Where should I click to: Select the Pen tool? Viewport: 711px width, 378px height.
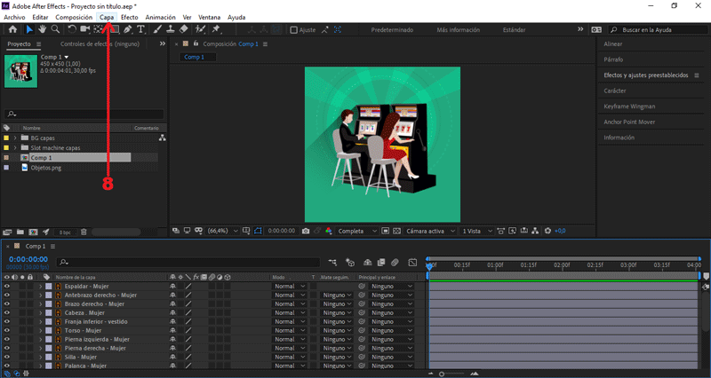click(129, 29)
